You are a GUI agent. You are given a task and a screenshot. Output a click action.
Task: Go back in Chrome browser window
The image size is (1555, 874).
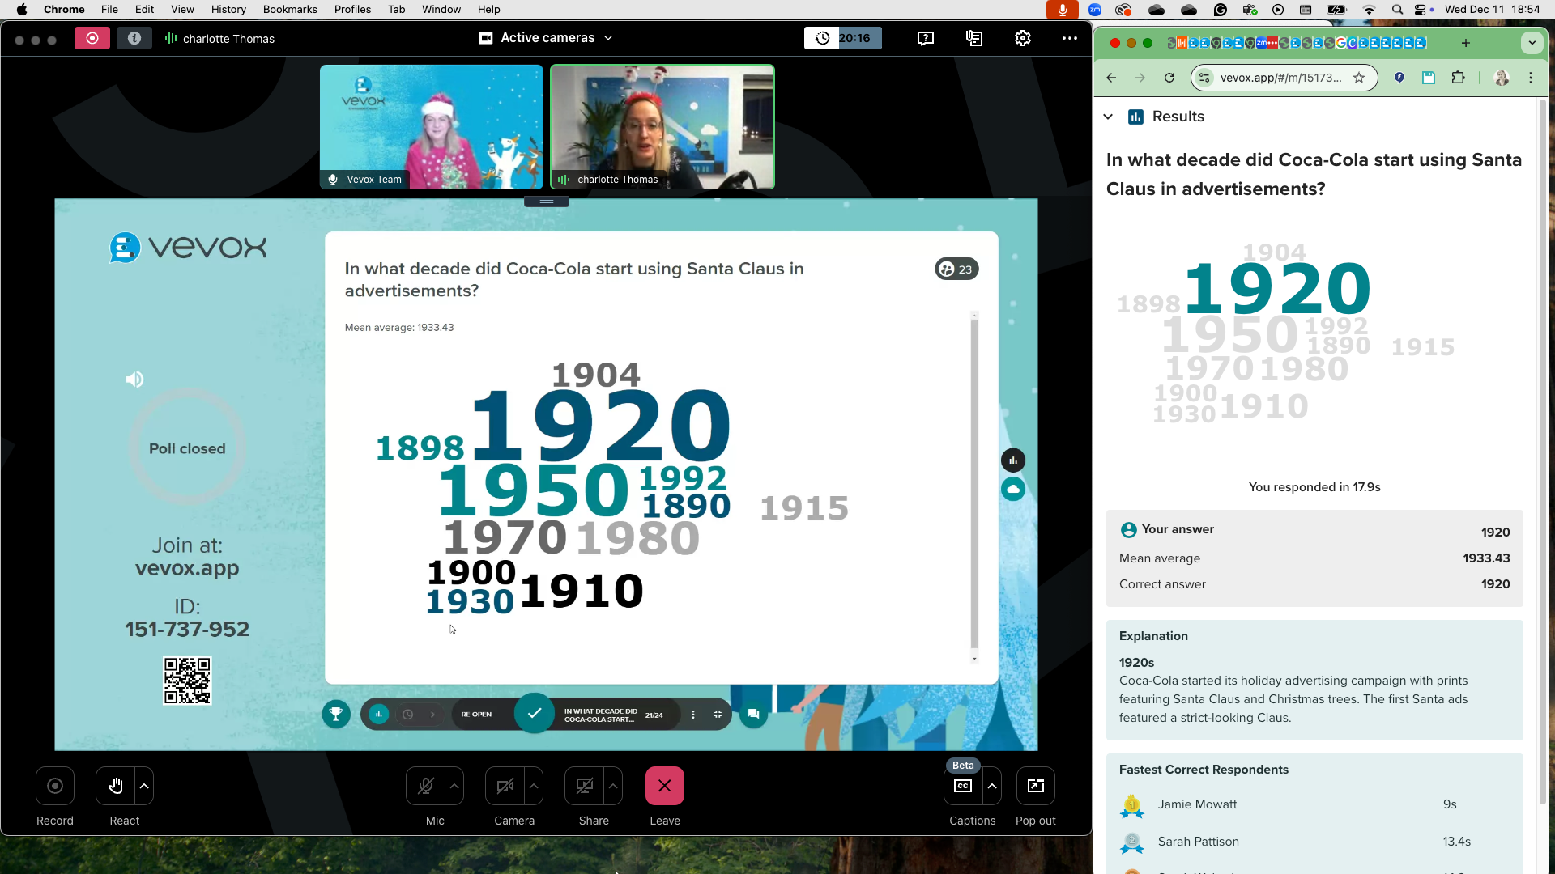(x=1111, y=78)
